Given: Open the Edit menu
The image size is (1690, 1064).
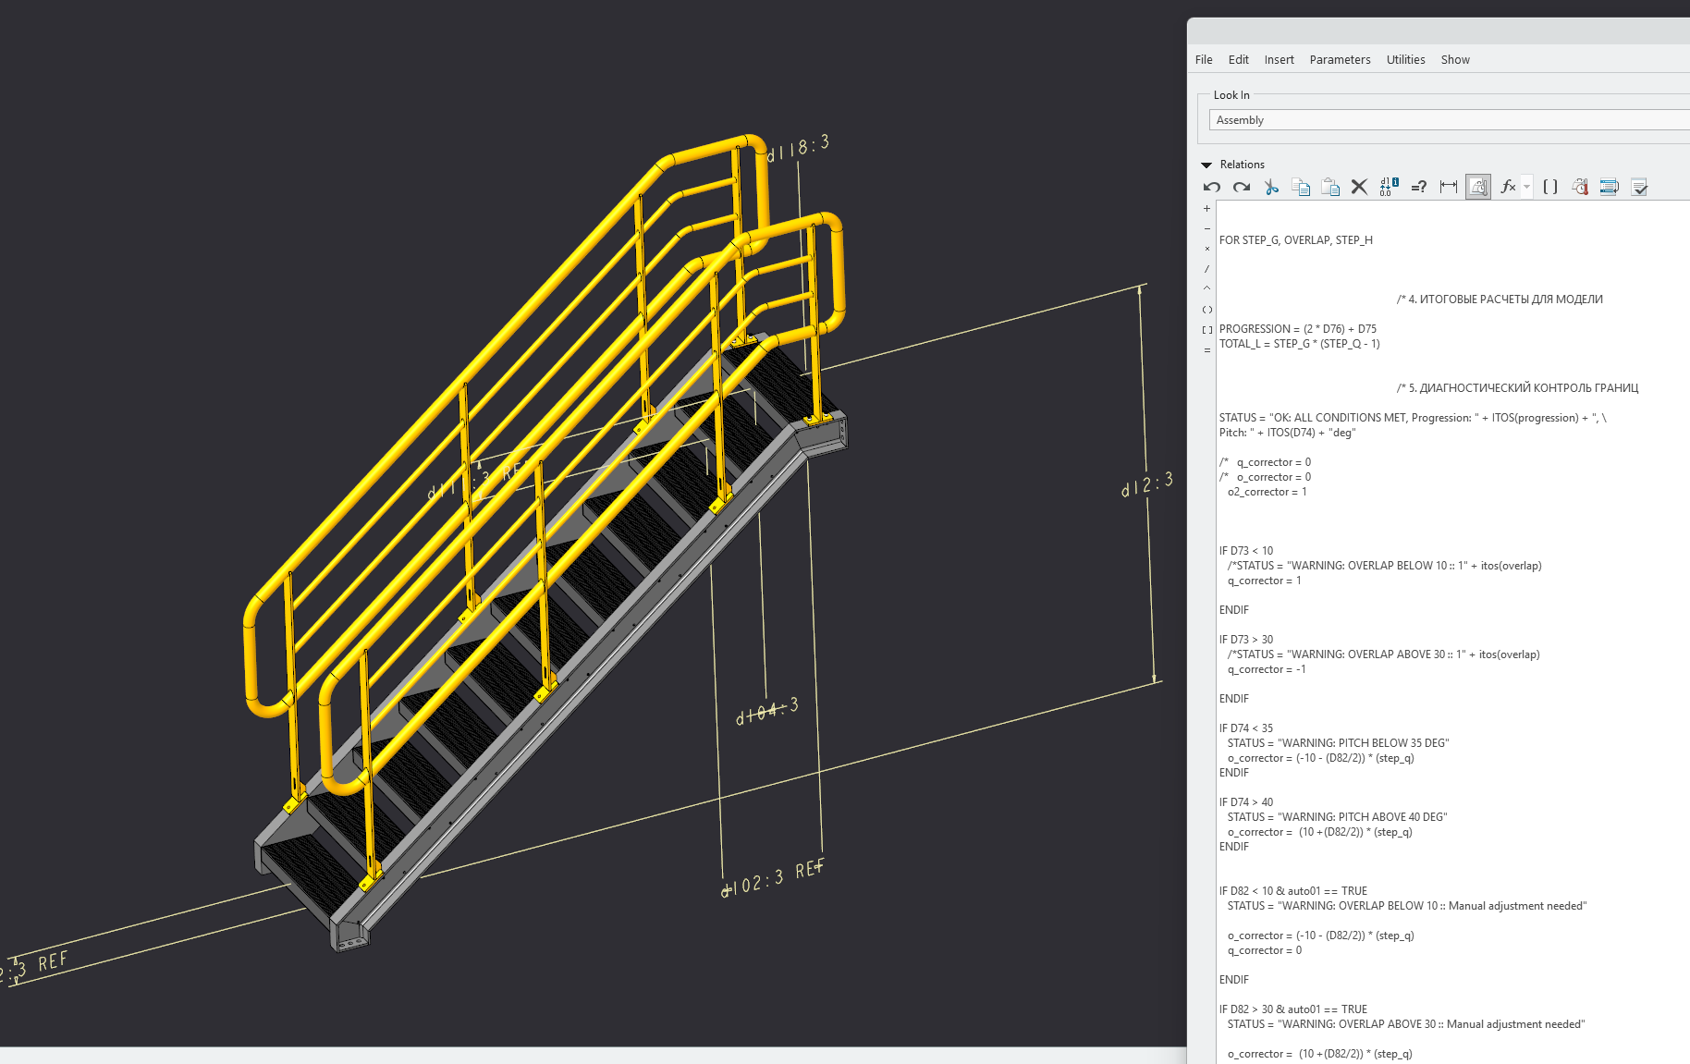Looking at the screenshot, I should coord(1238,59).
